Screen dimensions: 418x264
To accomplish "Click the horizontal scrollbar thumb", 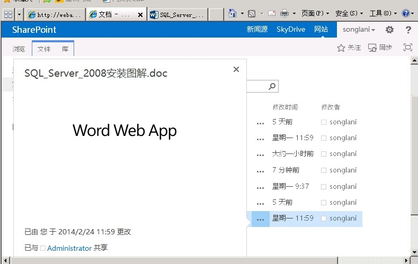I will tap(174, 260).
